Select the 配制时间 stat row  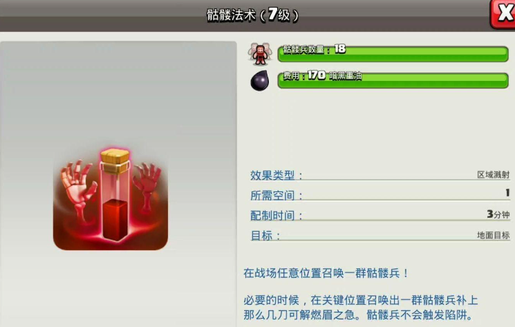tap(380, 215)
